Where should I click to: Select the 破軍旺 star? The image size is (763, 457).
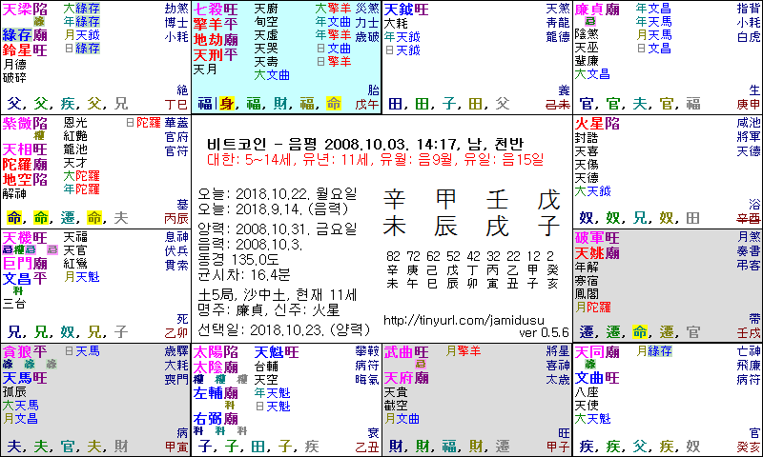click(x=597, y=238)
